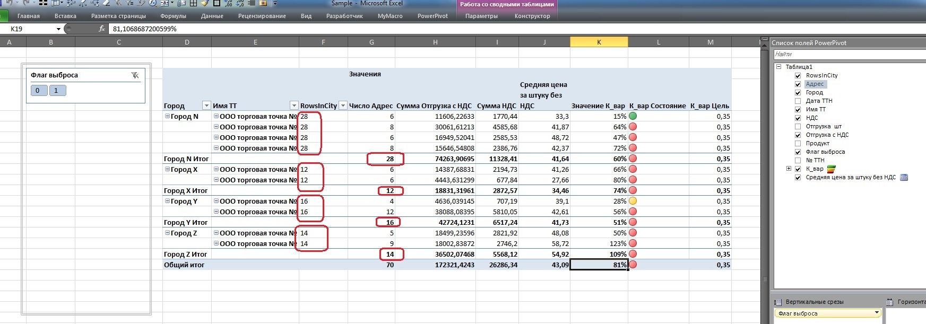
Task: Open Флаг выброса dropdown in vertical slicers
Action: [x=876, y=313]
